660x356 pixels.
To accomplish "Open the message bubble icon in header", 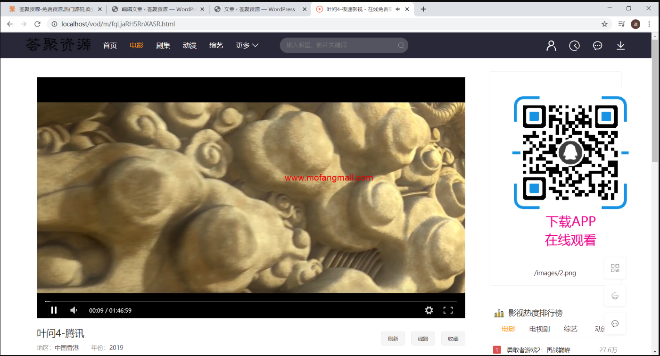I will point(597,45).
